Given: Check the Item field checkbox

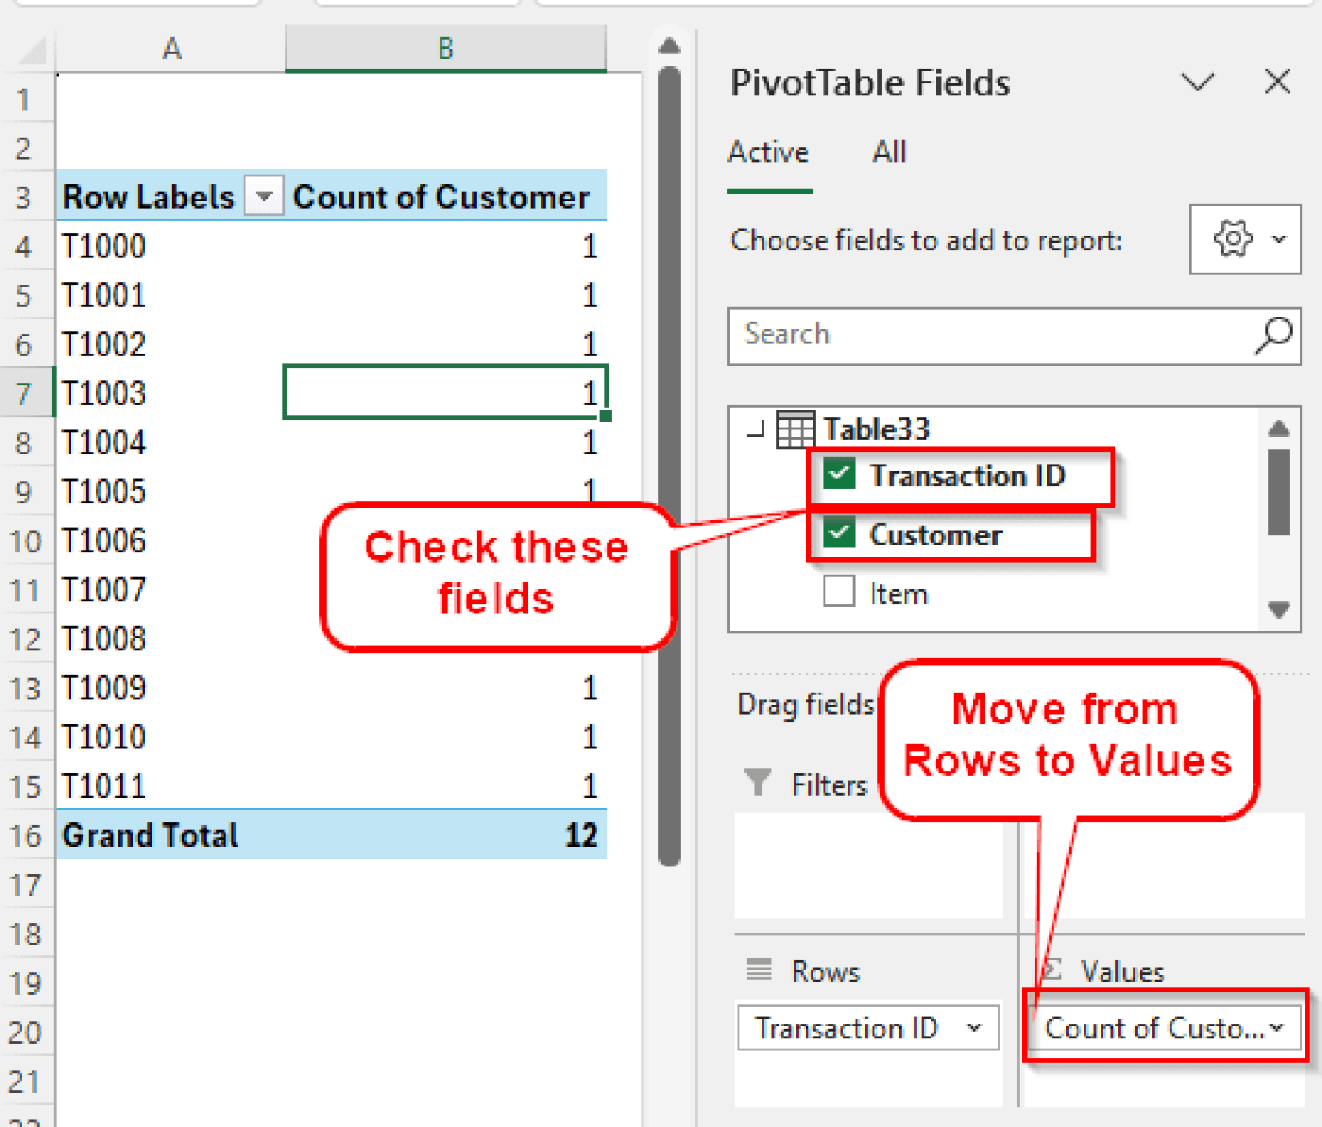Looking at the screenshot, I should pyautogui.click(x=837, y=592).
